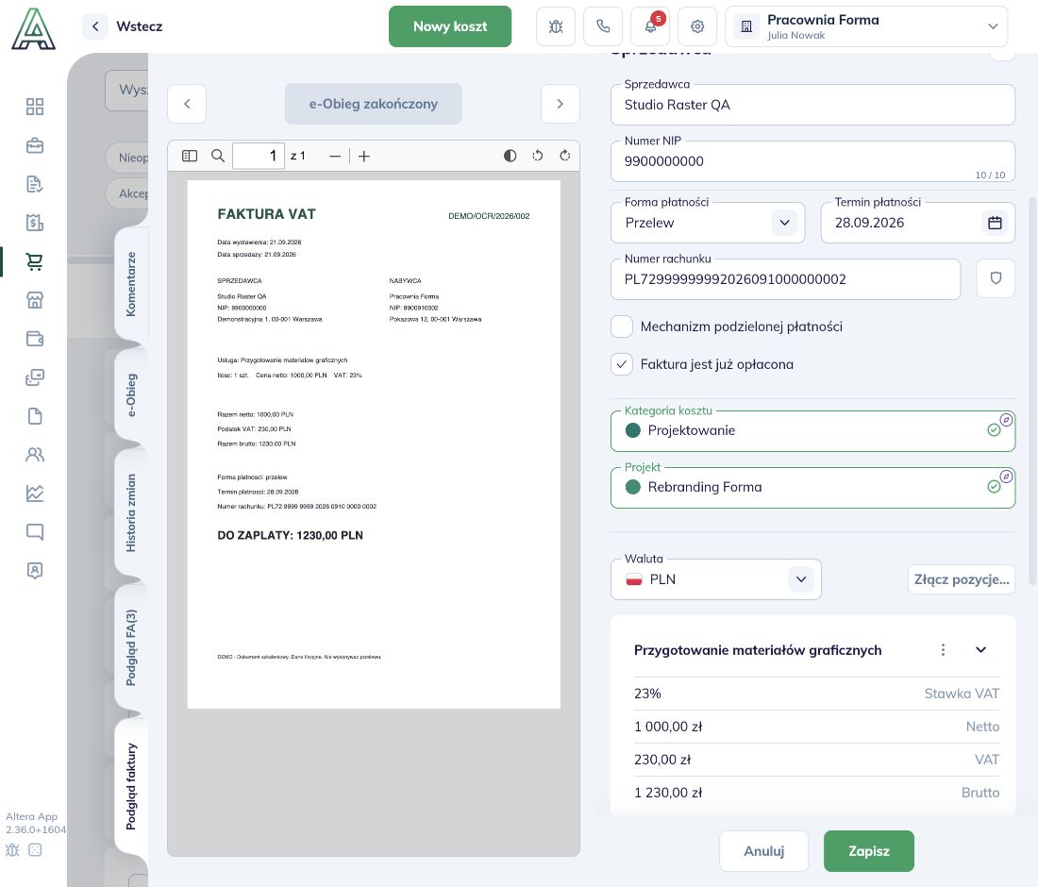1038x887 pixels.
Task: Open Waluta PLN dropdown
Action: (715, 579)
